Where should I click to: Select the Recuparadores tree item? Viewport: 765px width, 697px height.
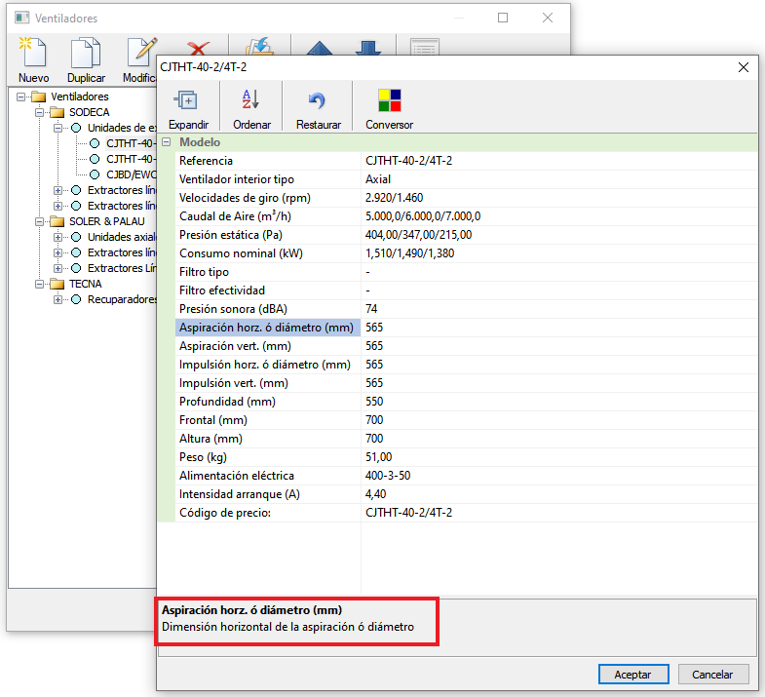[122, 299]
